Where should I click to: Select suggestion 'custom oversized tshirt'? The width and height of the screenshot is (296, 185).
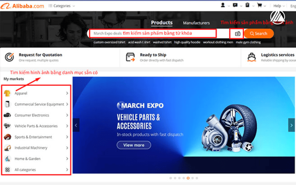(x=109, y=42)
